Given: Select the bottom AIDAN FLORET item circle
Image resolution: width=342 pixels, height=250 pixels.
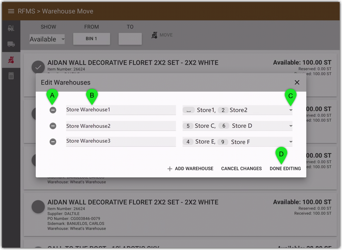Looking at the screenshot, I should tap(38, 207).
